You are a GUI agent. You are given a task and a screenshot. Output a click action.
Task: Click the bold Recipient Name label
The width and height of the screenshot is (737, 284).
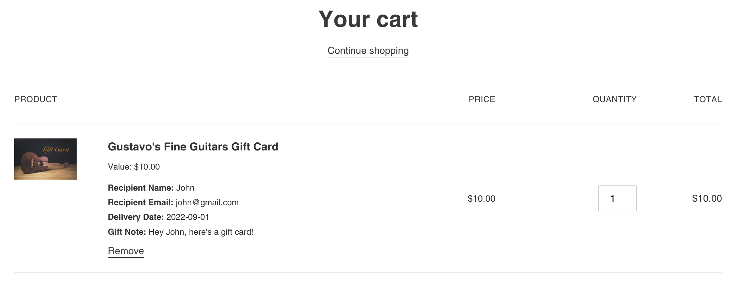[x=141, y=188]
